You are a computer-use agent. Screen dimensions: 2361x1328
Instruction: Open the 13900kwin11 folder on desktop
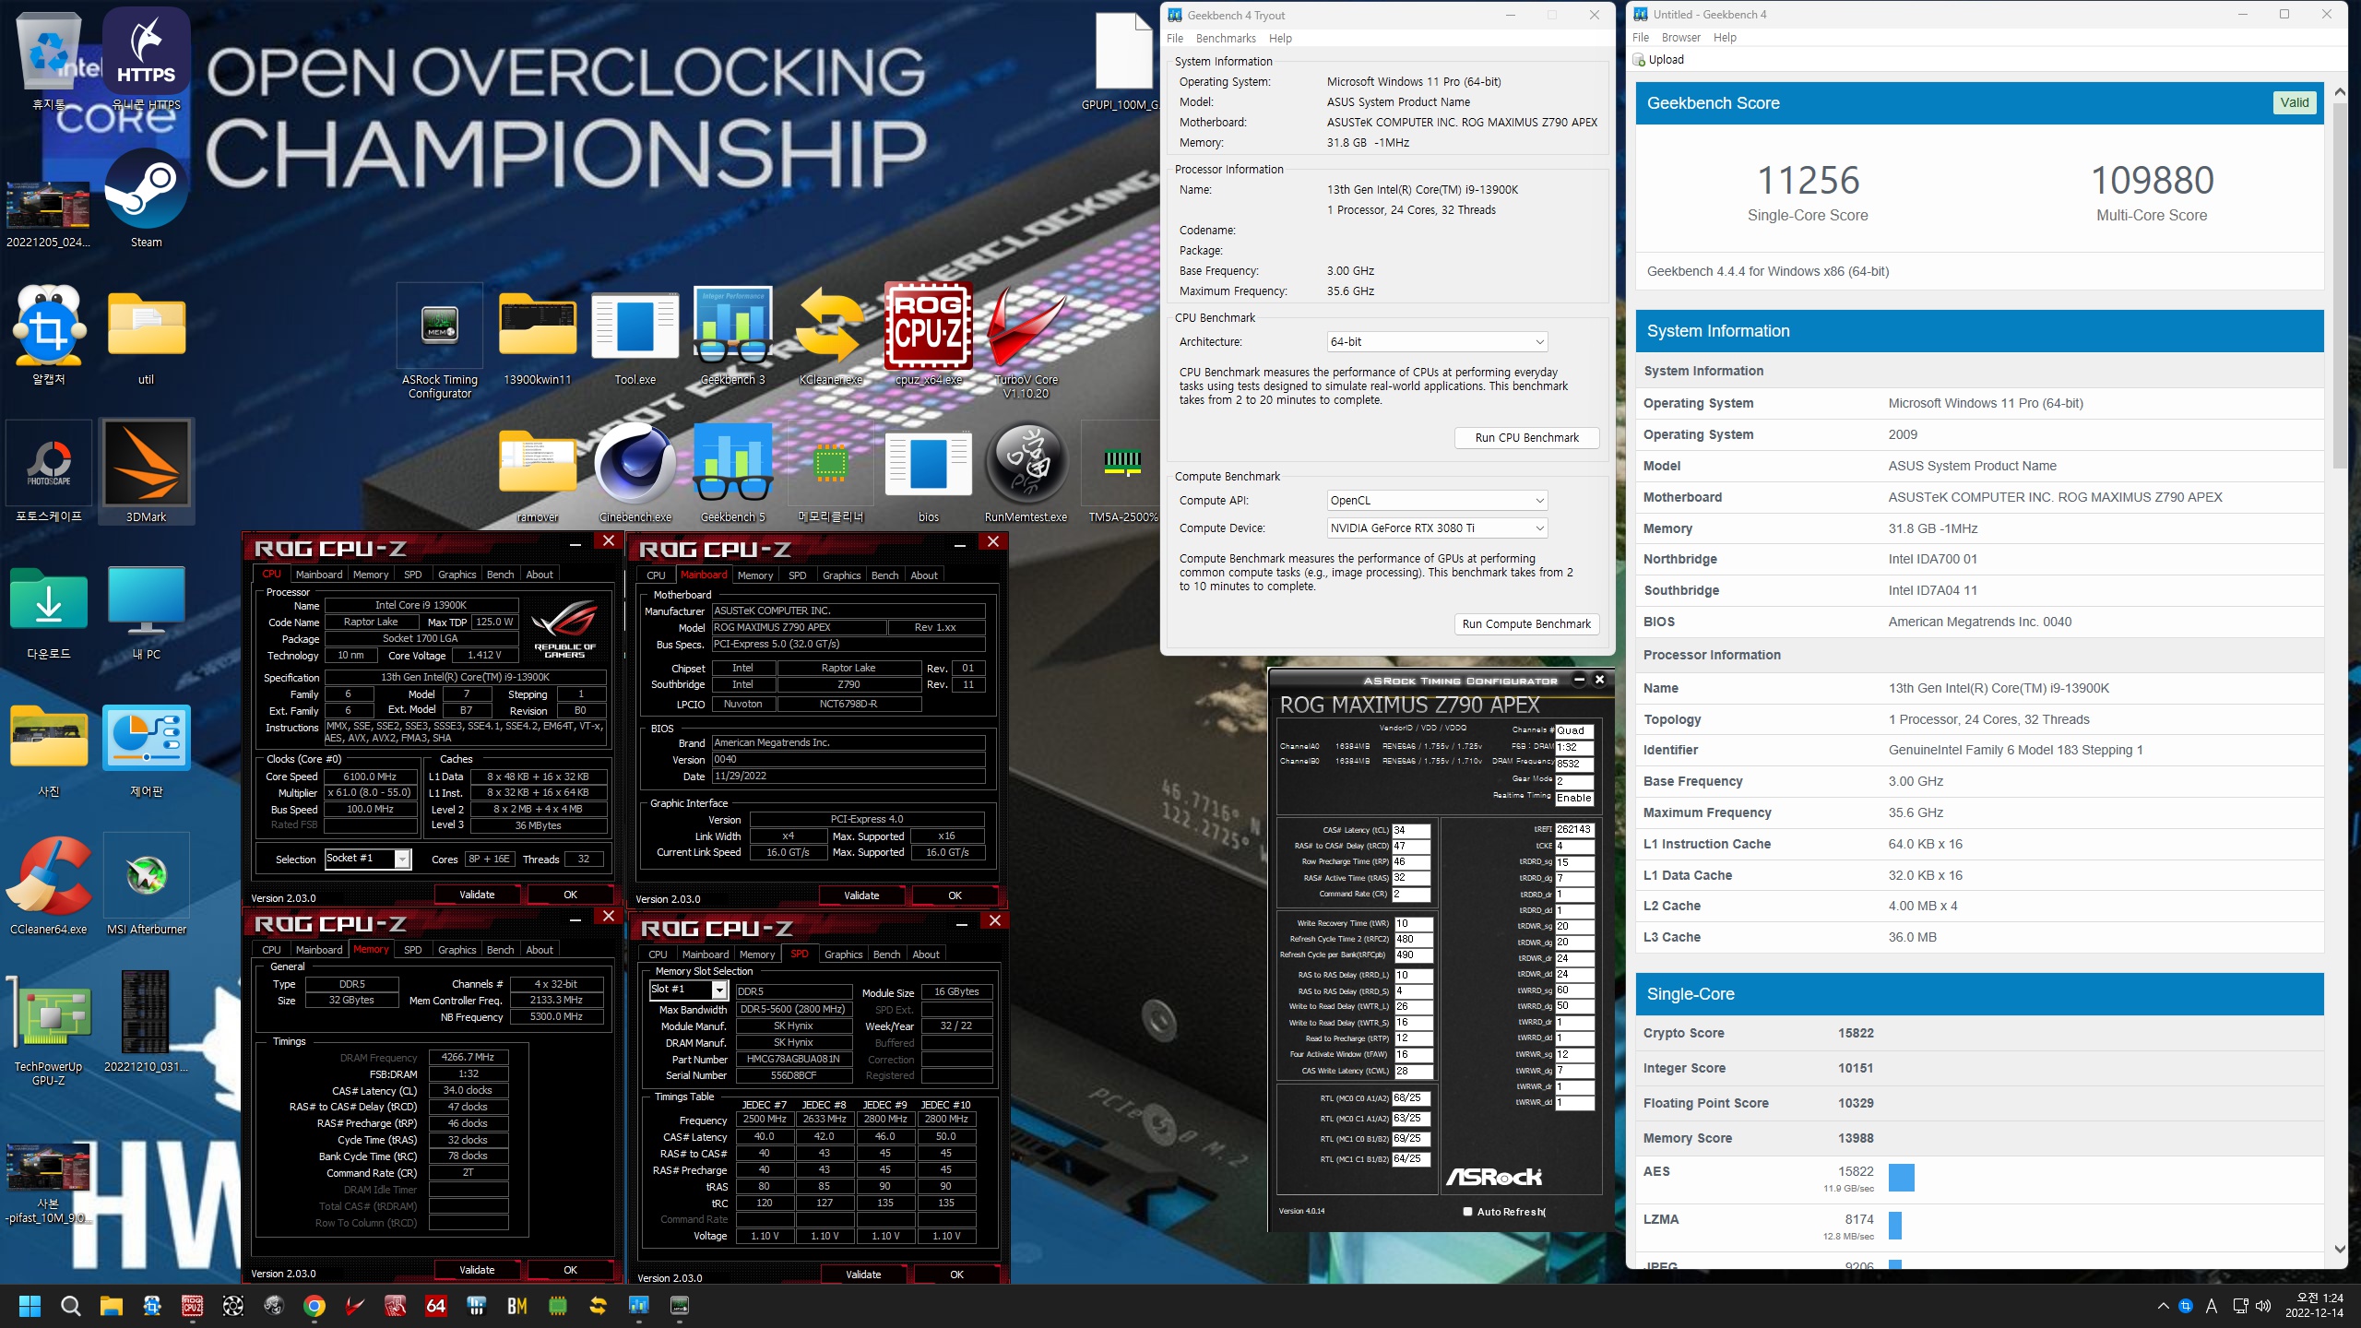click(538, 337)
